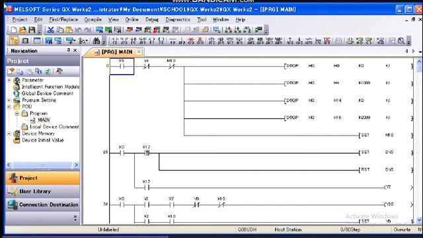Insert coil with F7 icon
Image resolution: width=423 pixels, height=238 pixels.
coord(152,41)
